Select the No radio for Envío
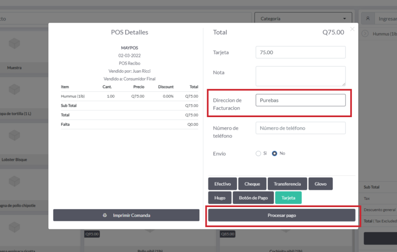Viewport: 397px width, 252px height. pos(274,154)
